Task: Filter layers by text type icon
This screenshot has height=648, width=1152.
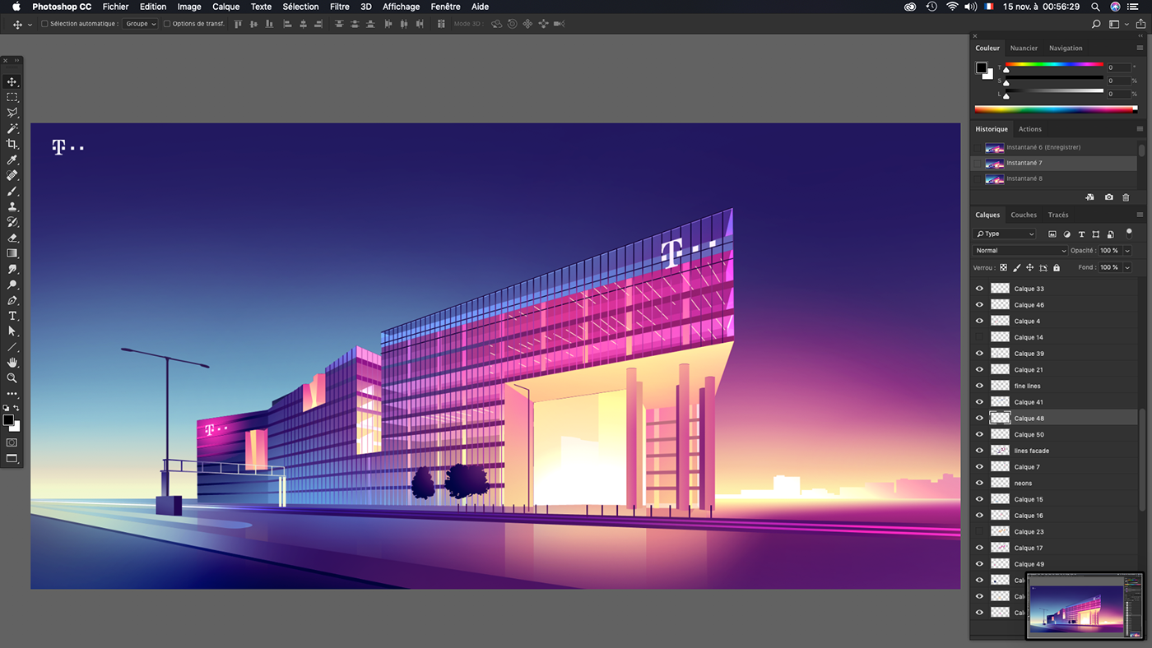Action: pyautogui.click(x=1081, y=234)
